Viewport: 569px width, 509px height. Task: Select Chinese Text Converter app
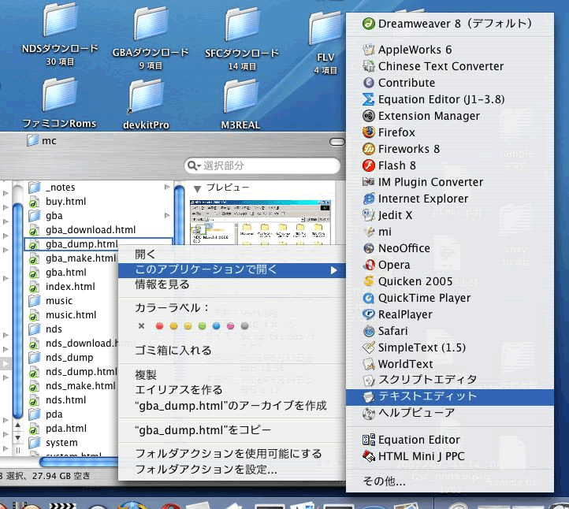coord(450,66)
